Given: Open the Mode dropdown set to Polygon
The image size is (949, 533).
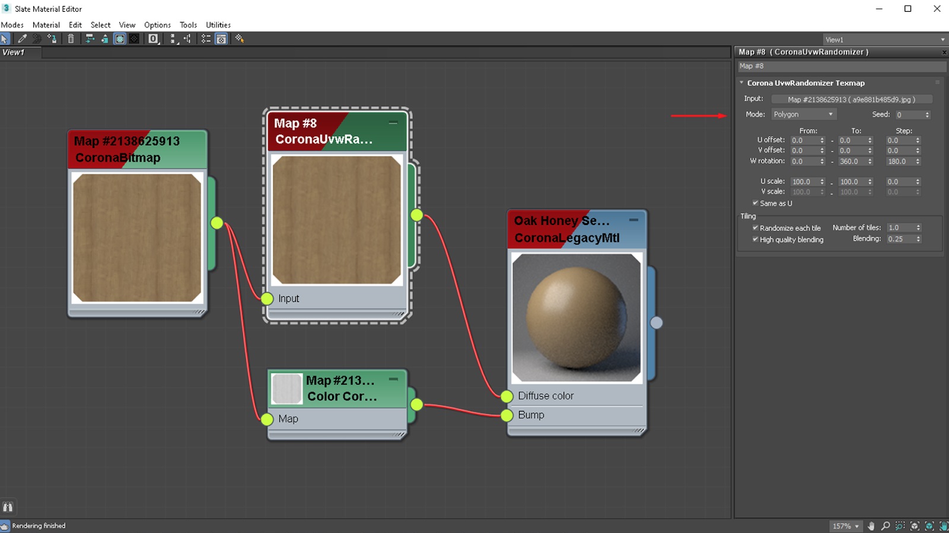Looking at the screenshot, I should pos(803,114).
